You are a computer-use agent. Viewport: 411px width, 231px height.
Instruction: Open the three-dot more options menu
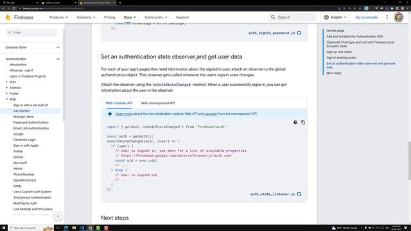[387, 17]
